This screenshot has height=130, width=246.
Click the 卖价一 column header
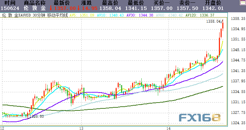point(187,3)
